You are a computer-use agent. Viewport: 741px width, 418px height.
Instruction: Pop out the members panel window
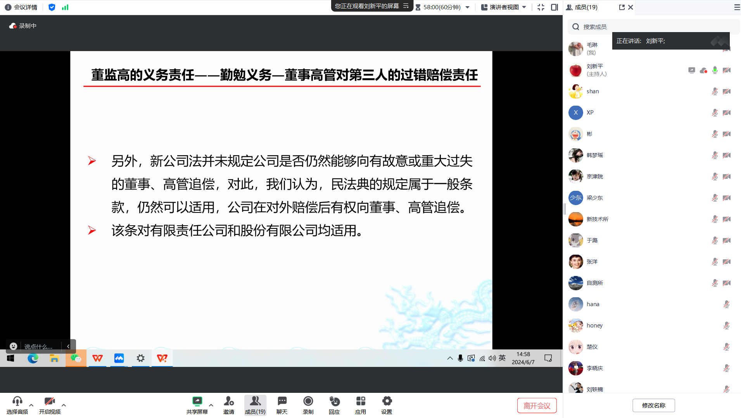[x=622, y=7]
